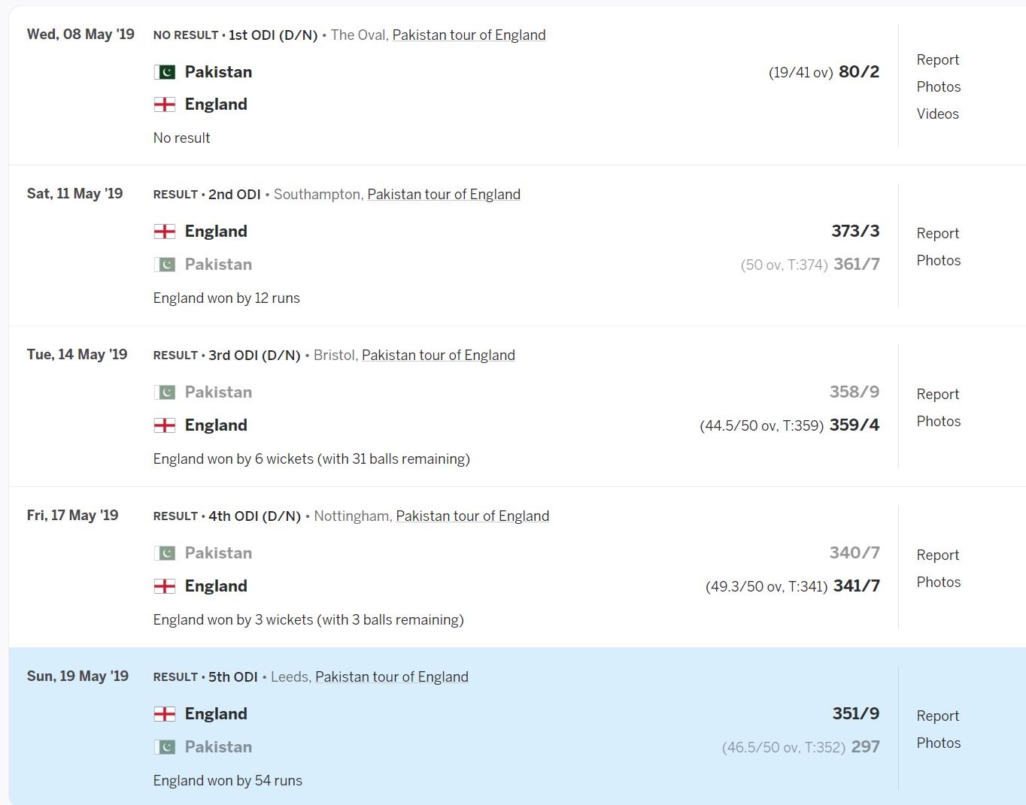
Task: Click Pakistan flag icon in 2nd ODI
Action: click(165, 265)
